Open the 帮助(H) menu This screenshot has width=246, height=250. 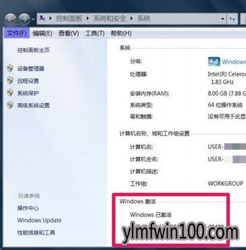pyautogui.click(x=121, y=34)
